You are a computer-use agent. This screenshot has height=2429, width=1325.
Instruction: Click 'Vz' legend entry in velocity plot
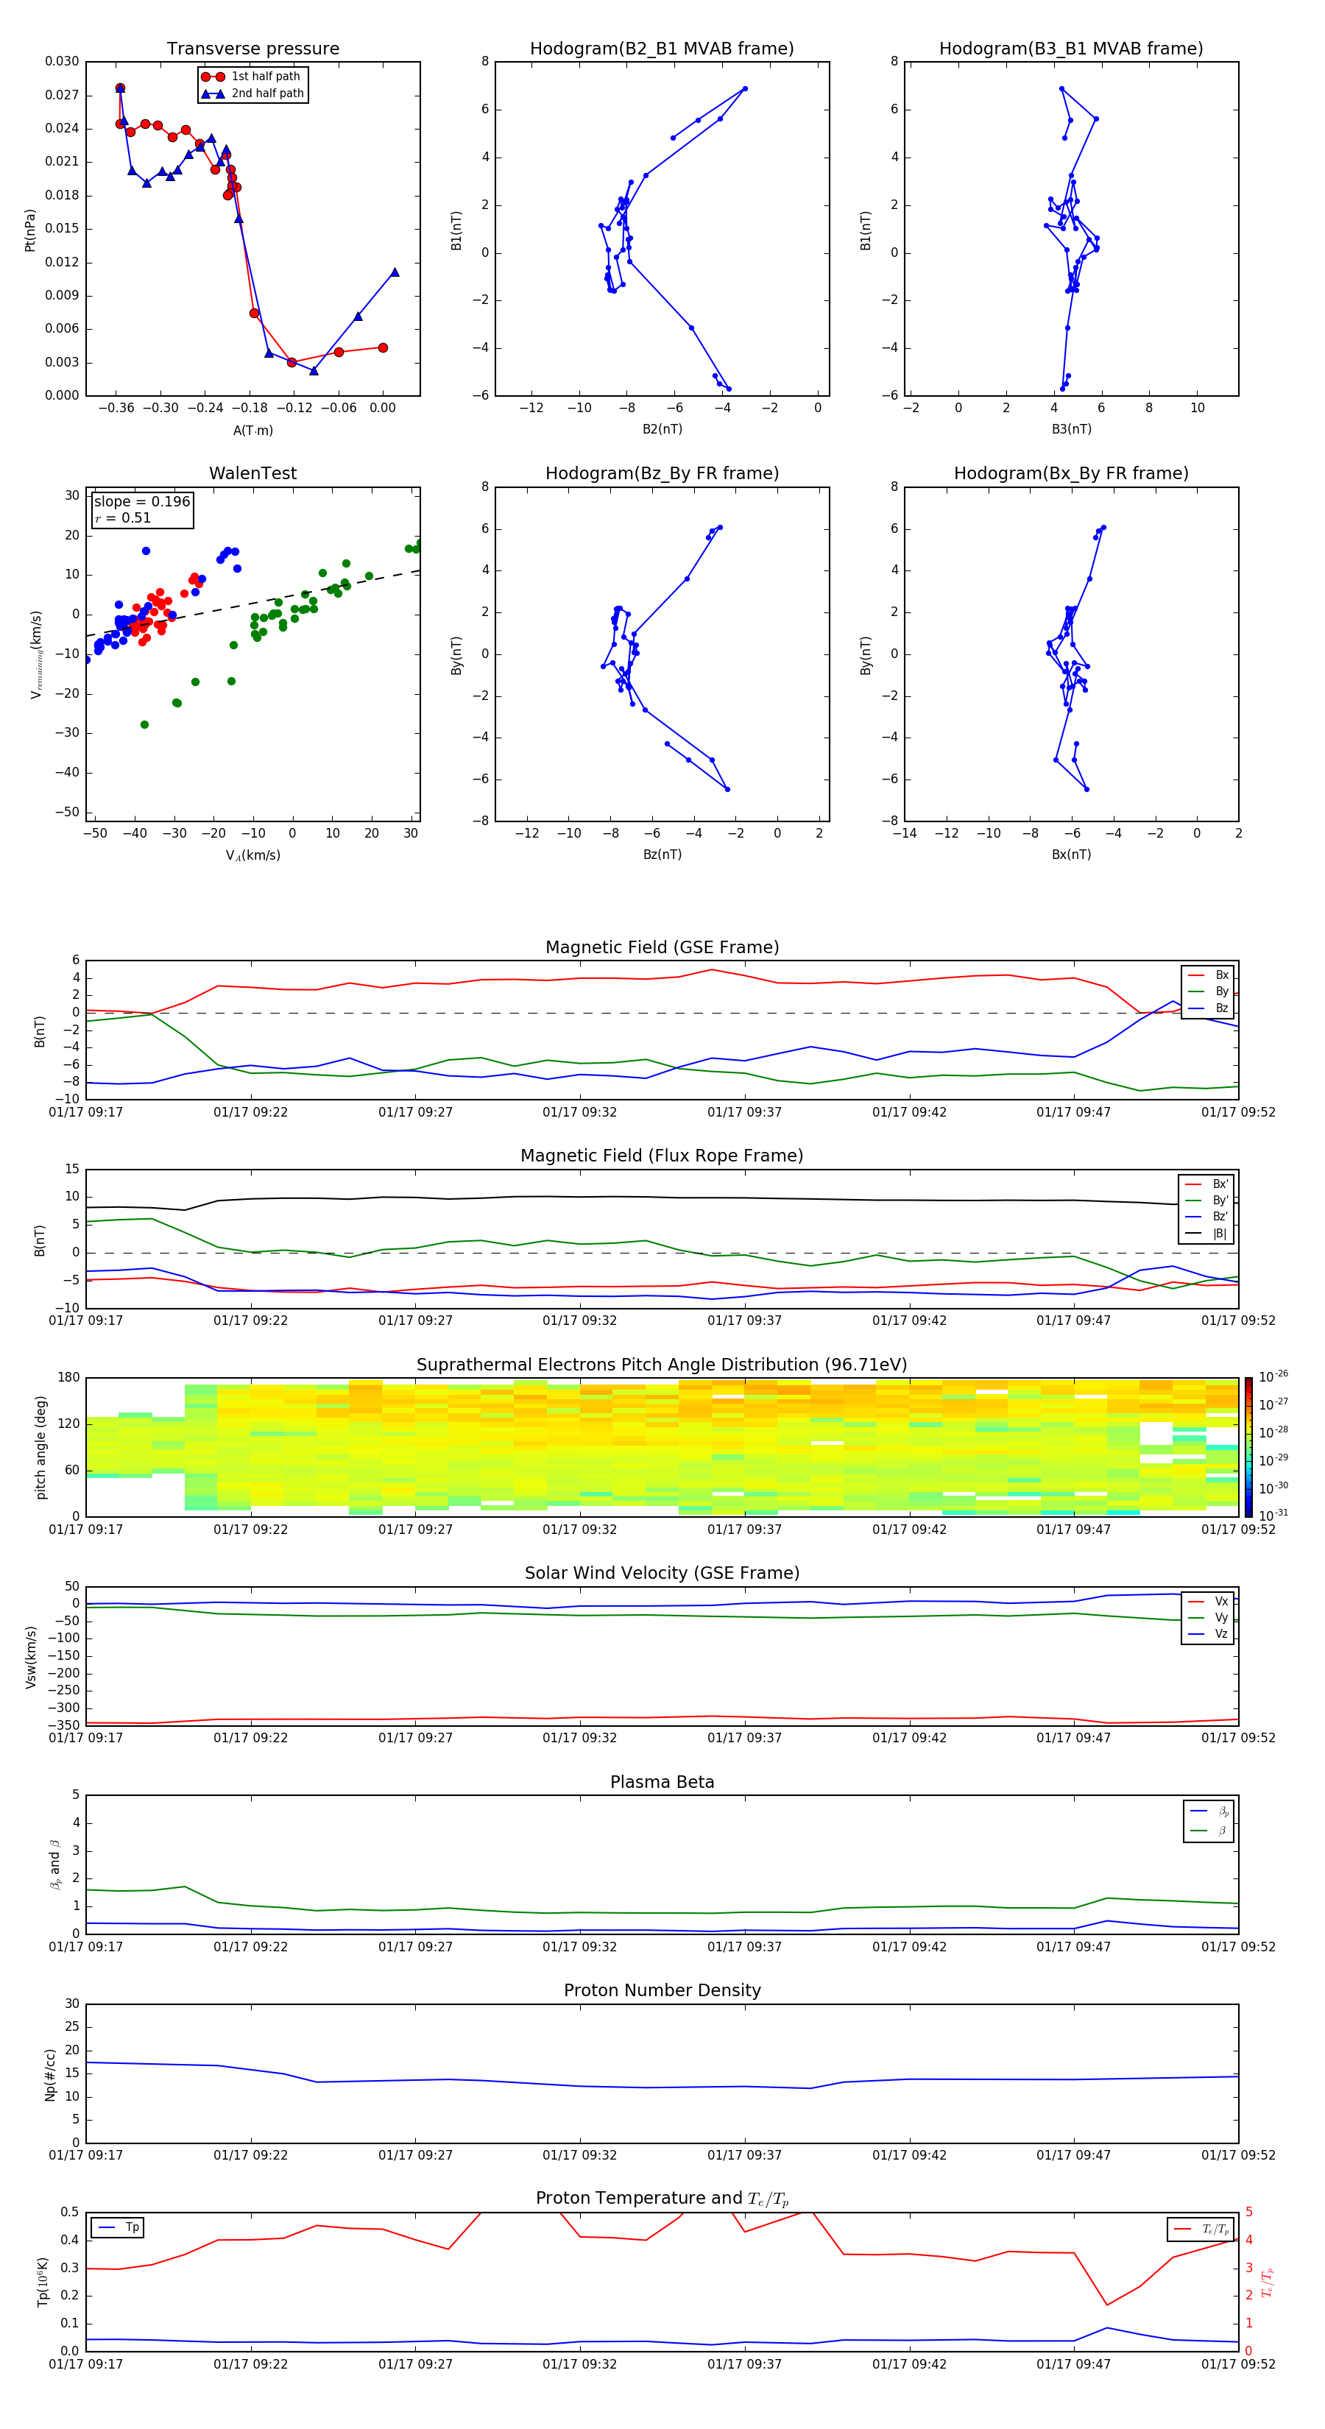click(x=1209, y=1634)
